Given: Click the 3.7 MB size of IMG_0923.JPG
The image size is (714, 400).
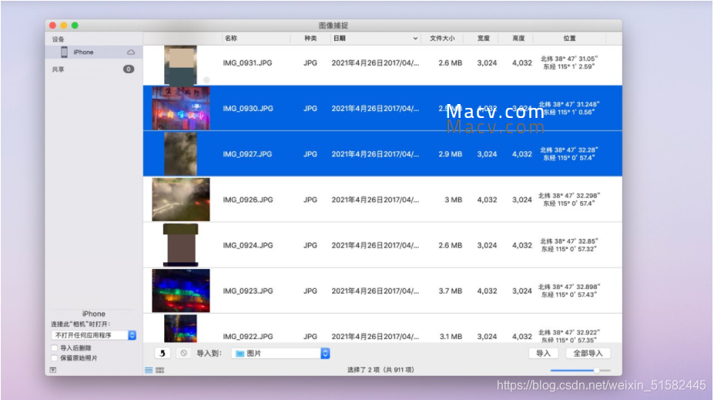Looking at the screenshot, I should click(451, 291).
